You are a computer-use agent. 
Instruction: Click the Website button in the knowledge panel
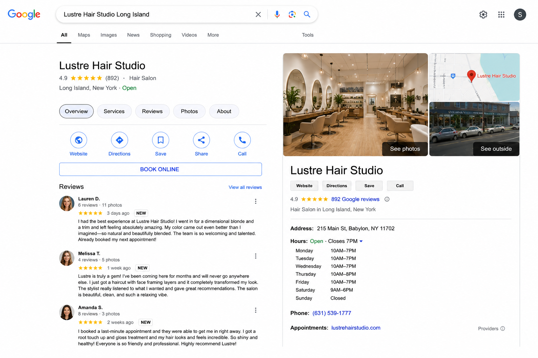click(304, 186)
